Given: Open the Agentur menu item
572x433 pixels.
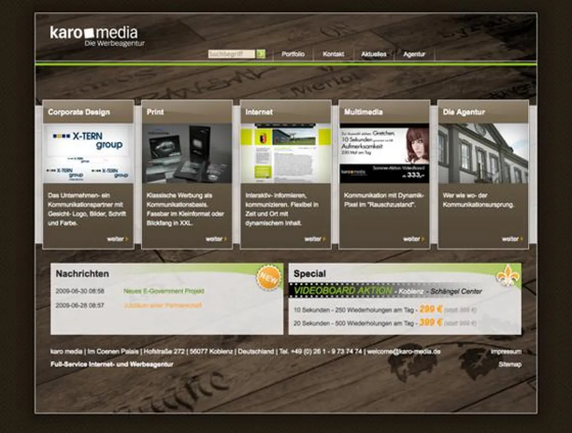Looking at the screenshot, I should (x=414, y=54).
